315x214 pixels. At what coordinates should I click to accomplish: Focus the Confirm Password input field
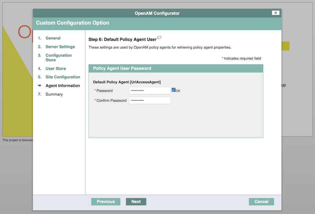coord(150,101)
